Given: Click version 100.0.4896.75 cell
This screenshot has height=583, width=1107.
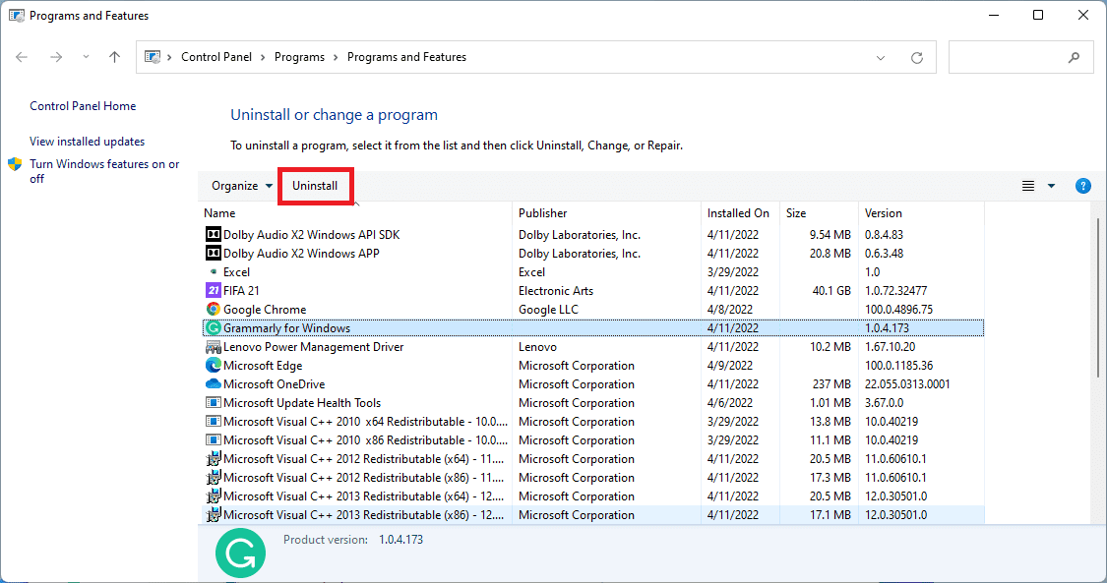Looking at the screenshot, I should coord(898,310).
